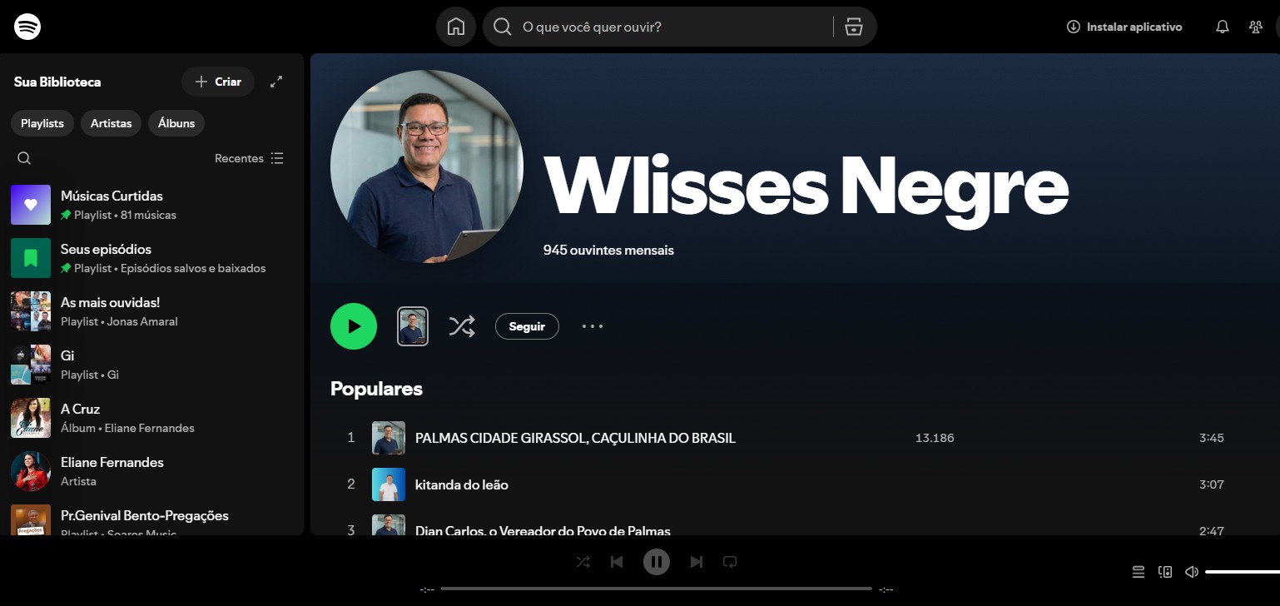Pause playback in the player bar
The width and height of the screenshot is (1280, 606).
pyautogui.click(x=657, y=562)
